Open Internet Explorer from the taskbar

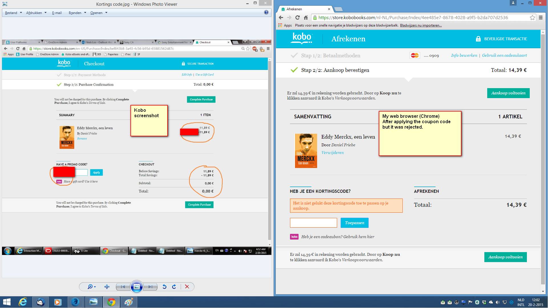click(x=23, y=302)
